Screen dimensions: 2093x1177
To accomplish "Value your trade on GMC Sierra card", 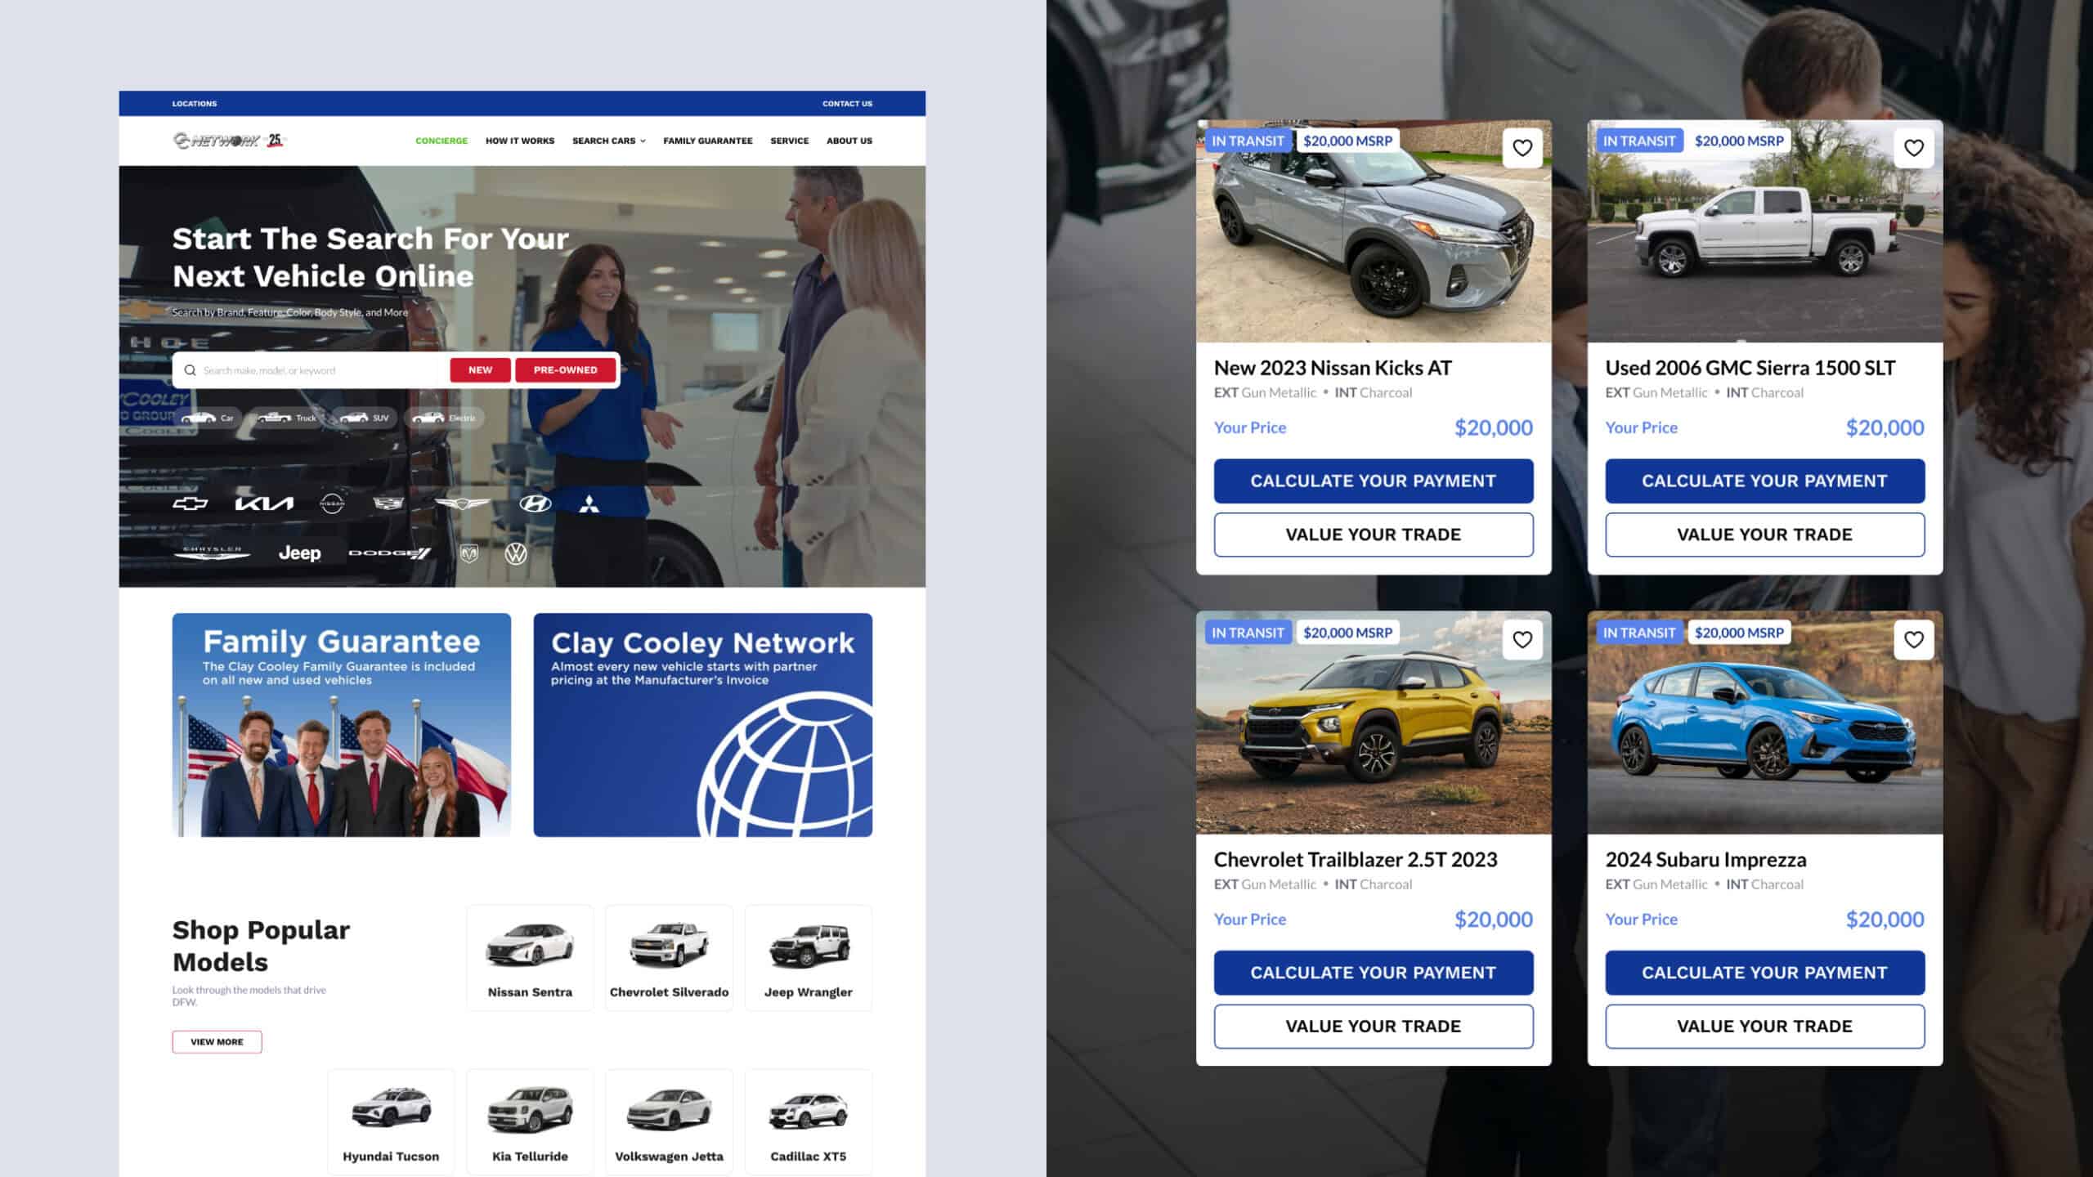I will 1765,535.
